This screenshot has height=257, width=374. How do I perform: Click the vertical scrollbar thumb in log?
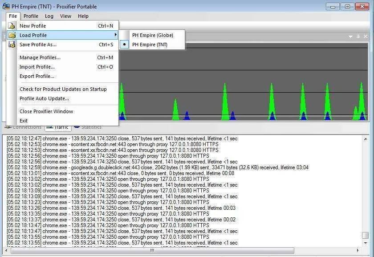[366, 235]
